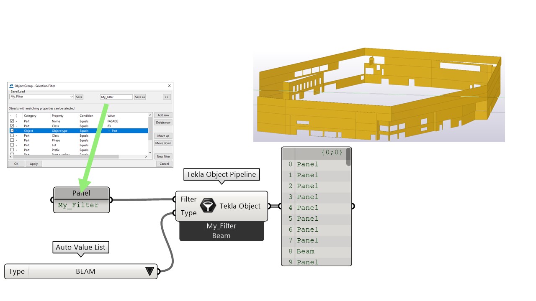Create a New filter
Screen dimensions: 536x301
click(163, 156)
